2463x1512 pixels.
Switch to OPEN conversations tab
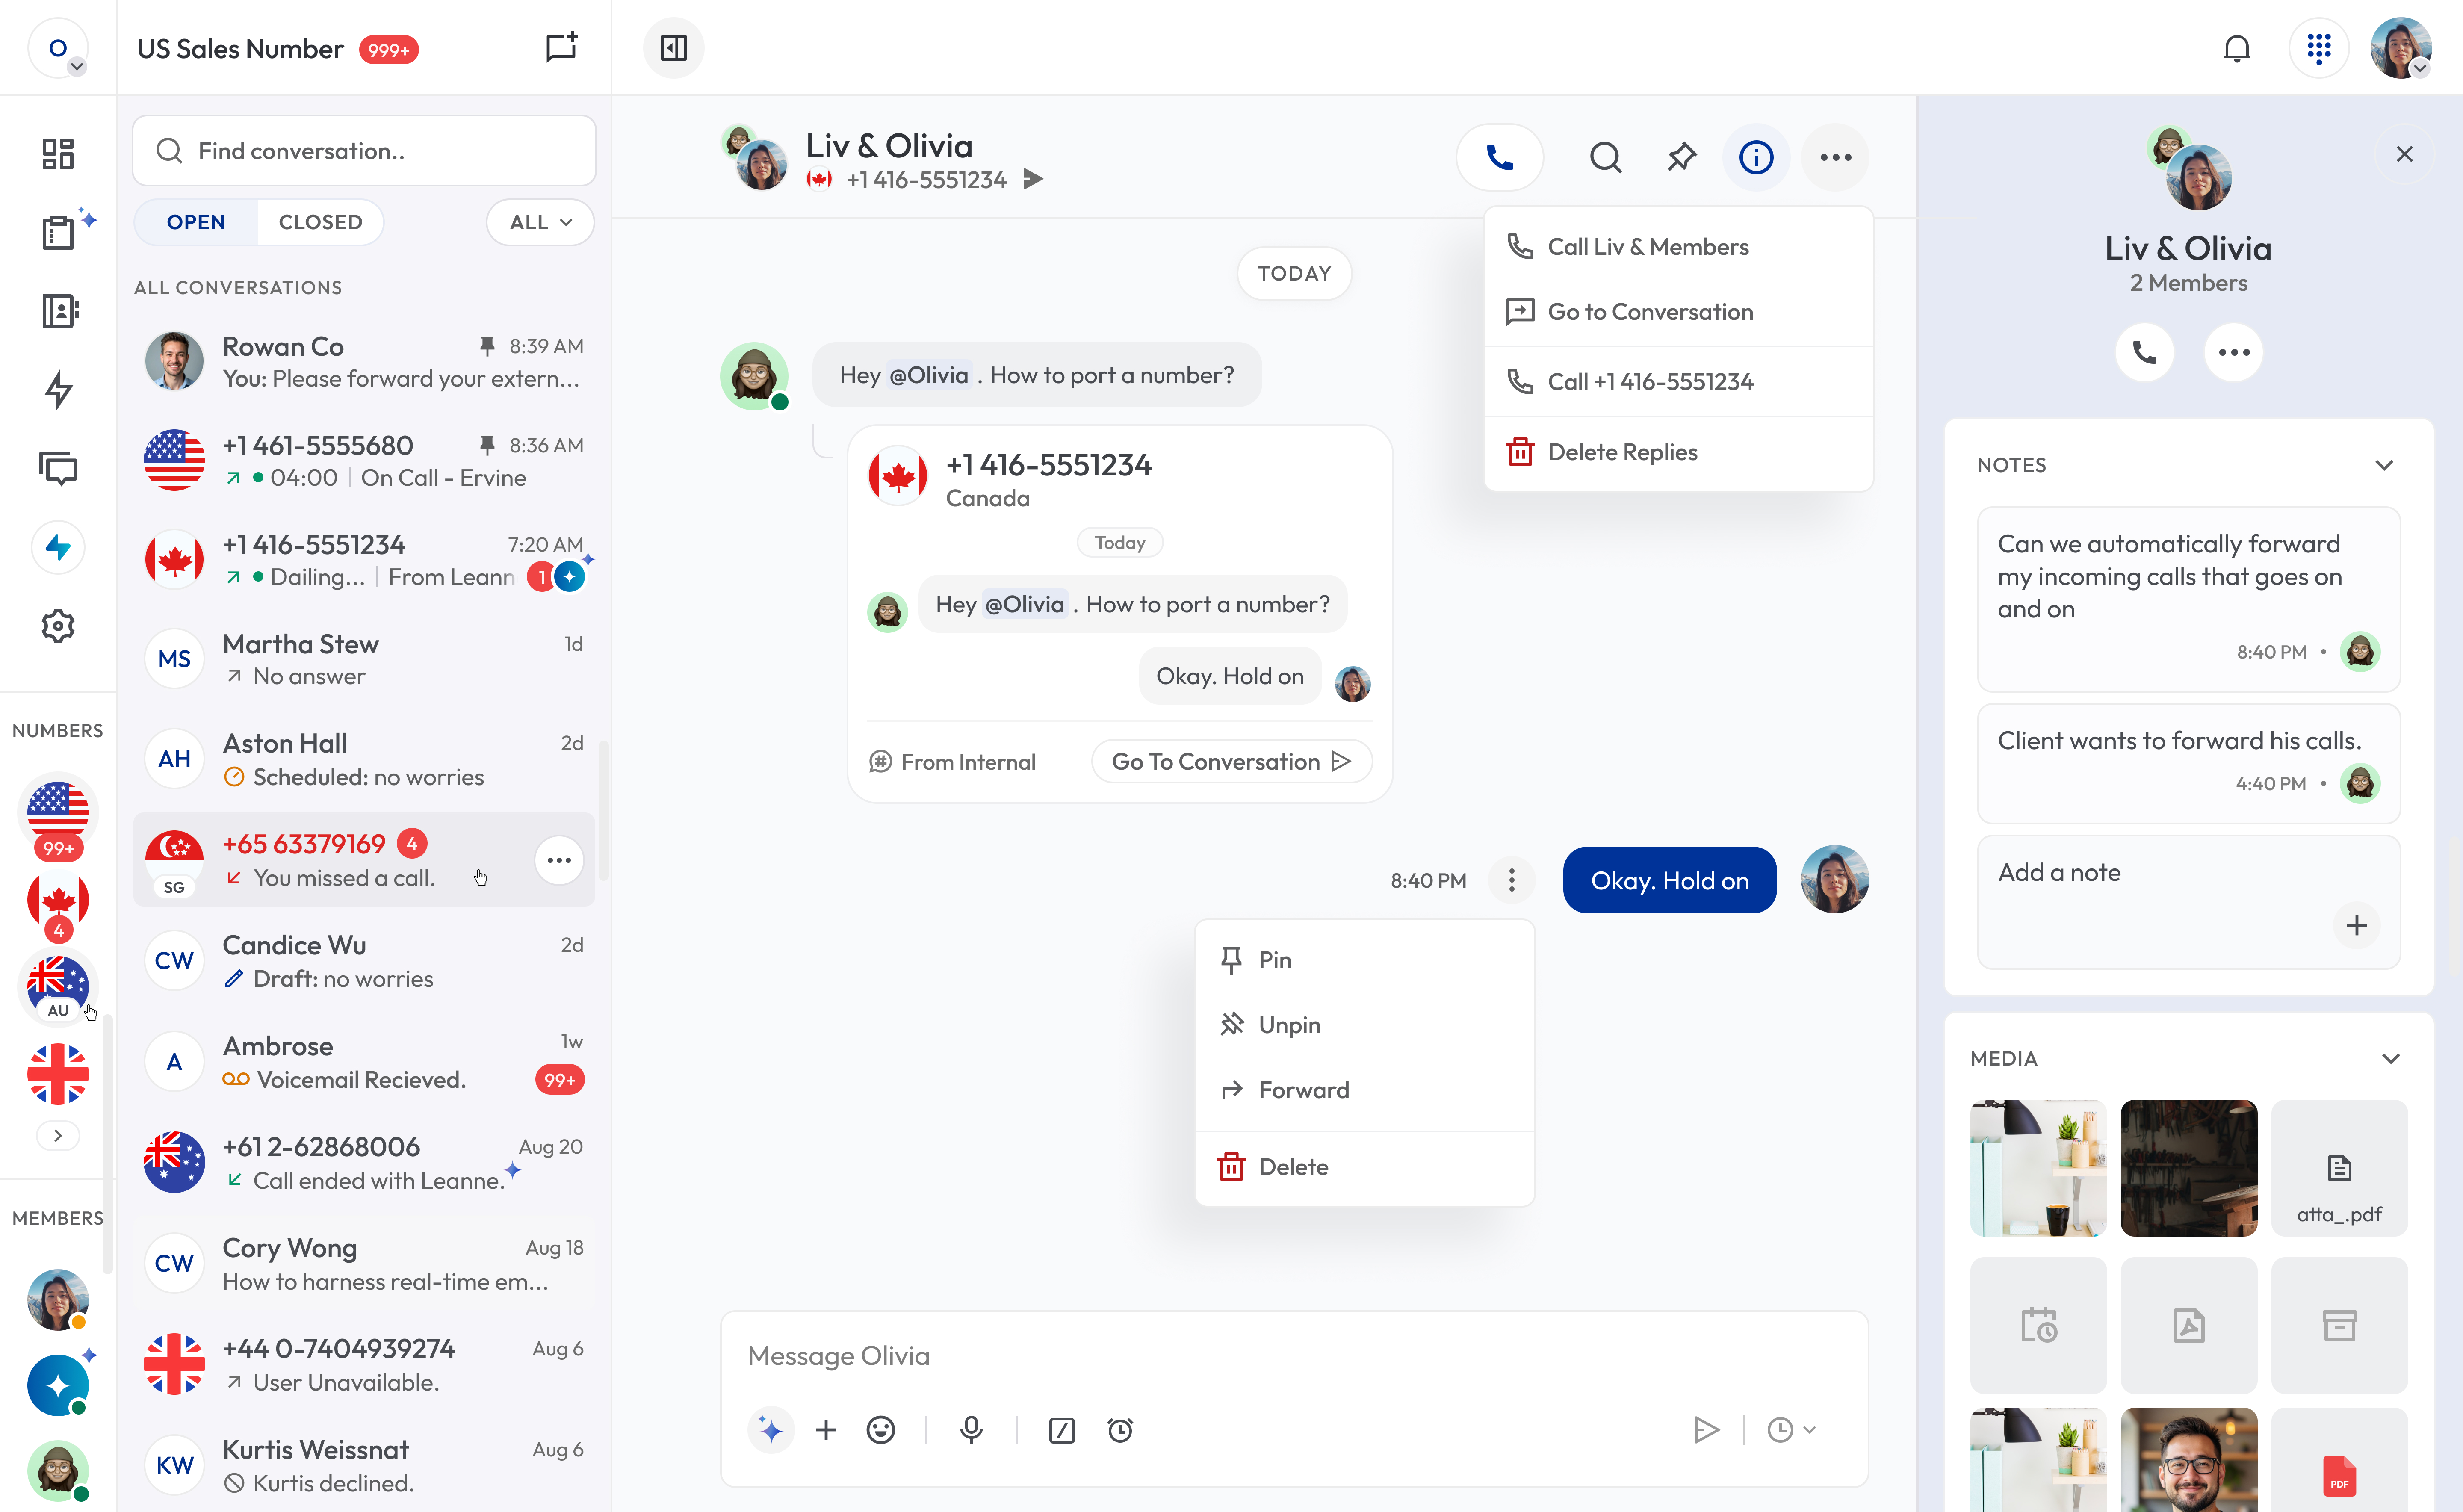(195, 222)
